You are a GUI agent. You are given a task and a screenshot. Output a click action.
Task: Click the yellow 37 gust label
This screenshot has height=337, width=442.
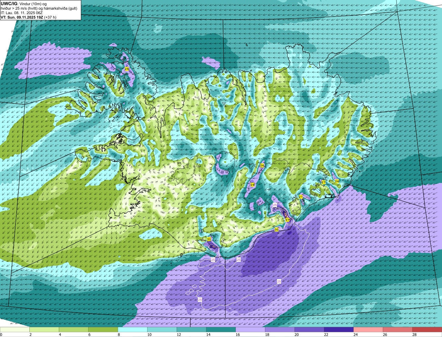(287, 220)
